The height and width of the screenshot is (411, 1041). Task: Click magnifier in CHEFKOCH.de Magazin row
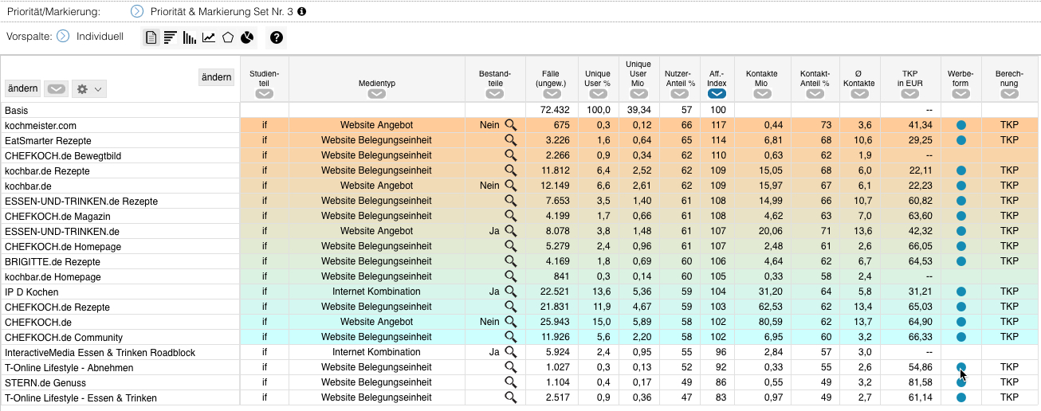click(510, 216)
